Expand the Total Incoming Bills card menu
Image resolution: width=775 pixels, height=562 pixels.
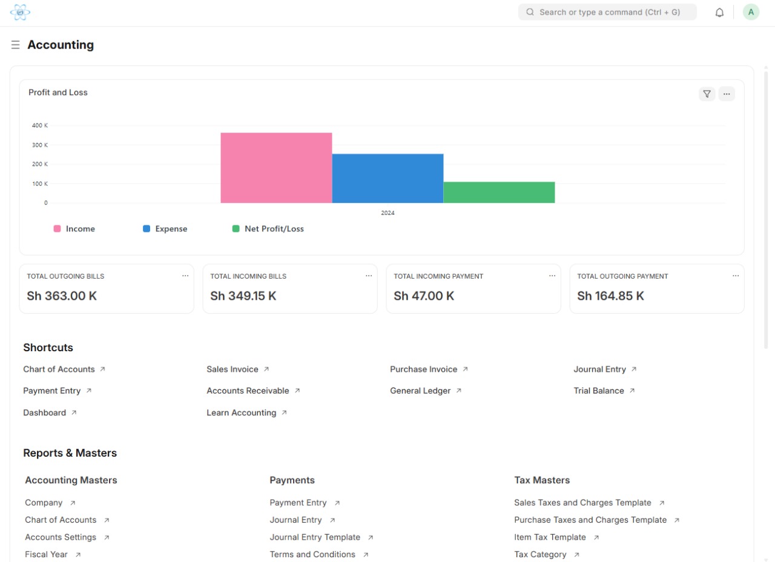coord(369,276)
